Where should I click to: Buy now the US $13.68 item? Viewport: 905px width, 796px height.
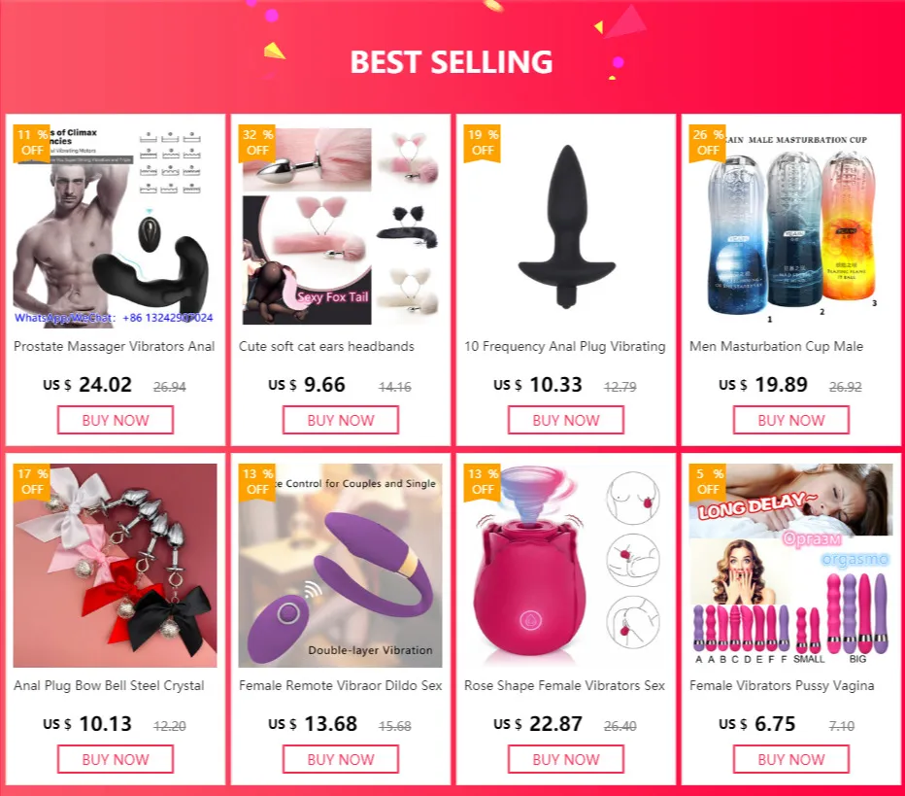point(341,759)
